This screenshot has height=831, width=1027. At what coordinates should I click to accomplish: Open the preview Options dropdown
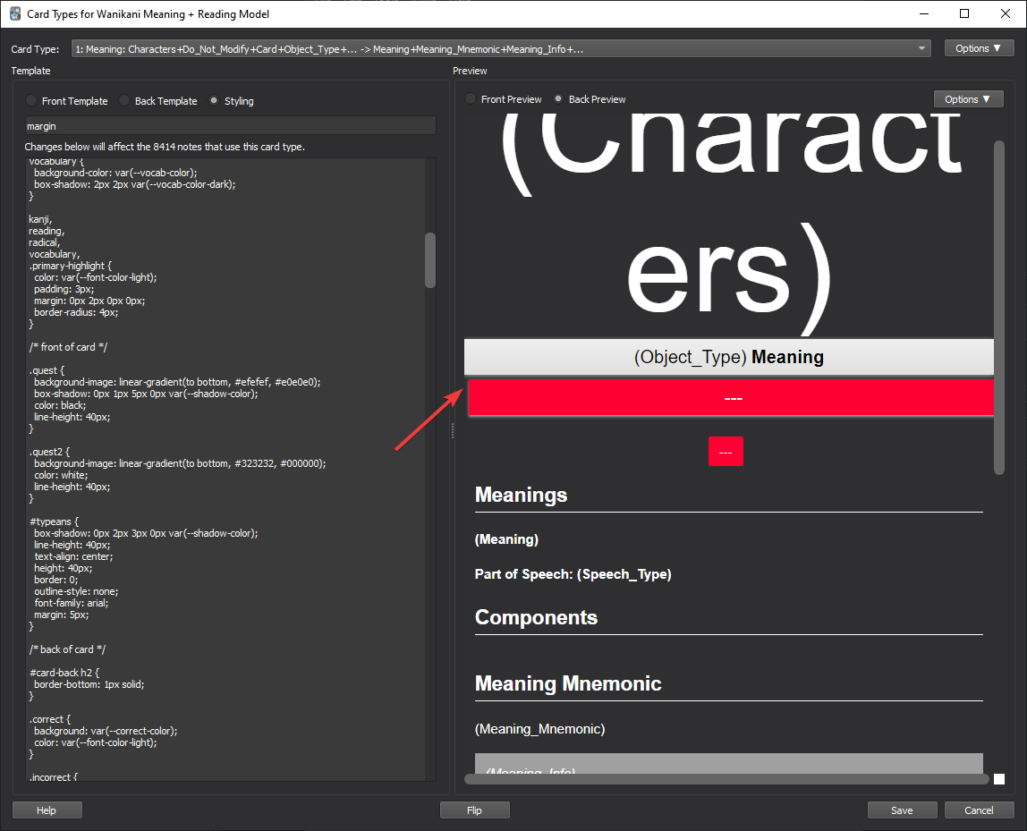pos(968,99)
